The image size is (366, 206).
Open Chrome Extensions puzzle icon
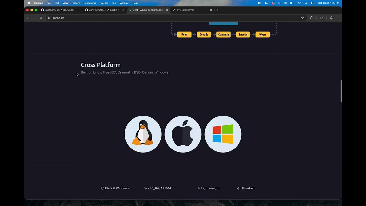(312, 18)
